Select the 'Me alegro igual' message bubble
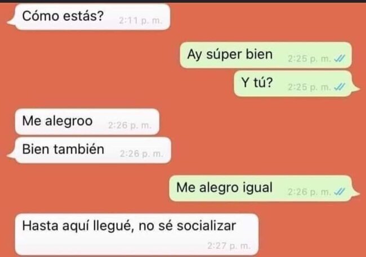 [264, 188]
